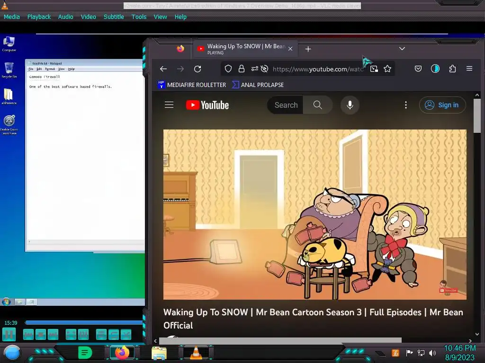This screenshot has width=485, height=363.
Task: Click the autoplay blocked icon
Action: [x=264, y=69]
